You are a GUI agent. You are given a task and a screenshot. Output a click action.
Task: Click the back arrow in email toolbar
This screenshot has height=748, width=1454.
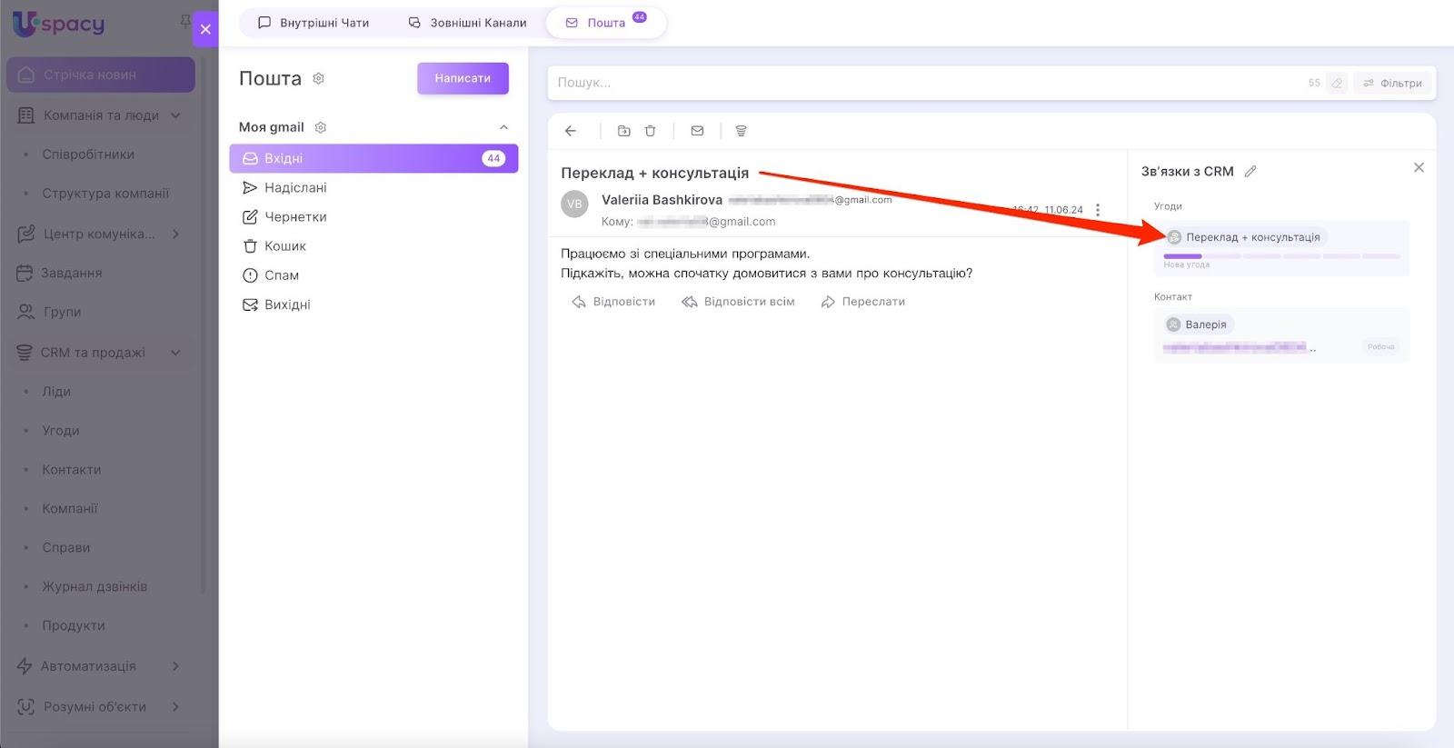click(x=571, y=131)
